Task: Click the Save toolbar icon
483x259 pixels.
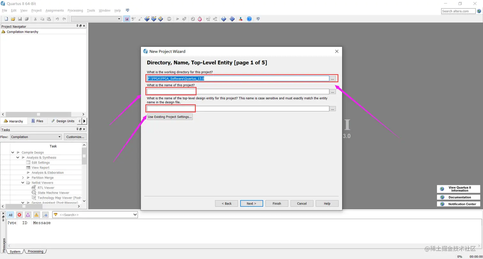Action: (20, 19)
